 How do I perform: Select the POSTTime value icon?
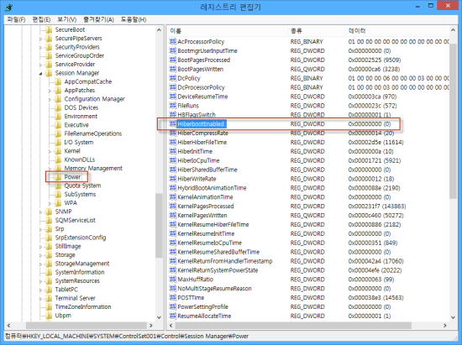click(x=173, y=298)
